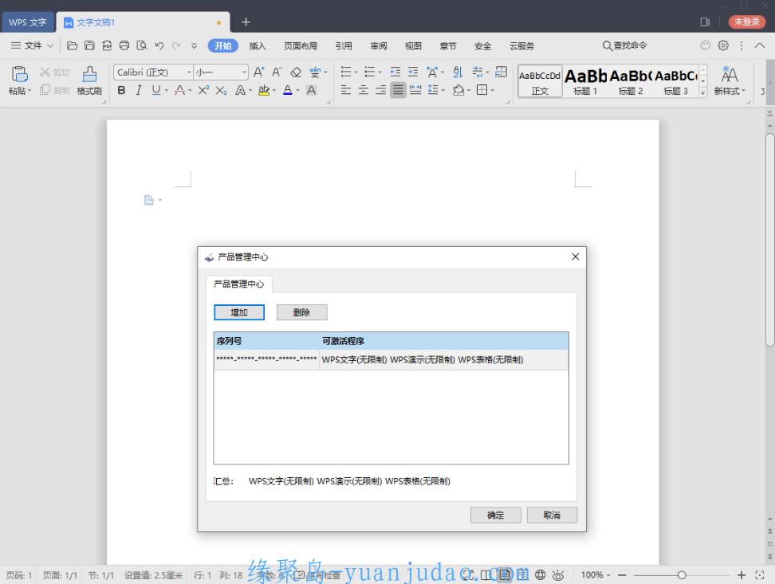Toggle justified alignment
Screen dimensions: 775x584
[x=398, y=90]
